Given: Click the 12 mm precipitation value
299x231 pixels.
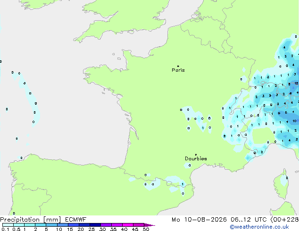Looking at the screenshot, I should point(296,83).
